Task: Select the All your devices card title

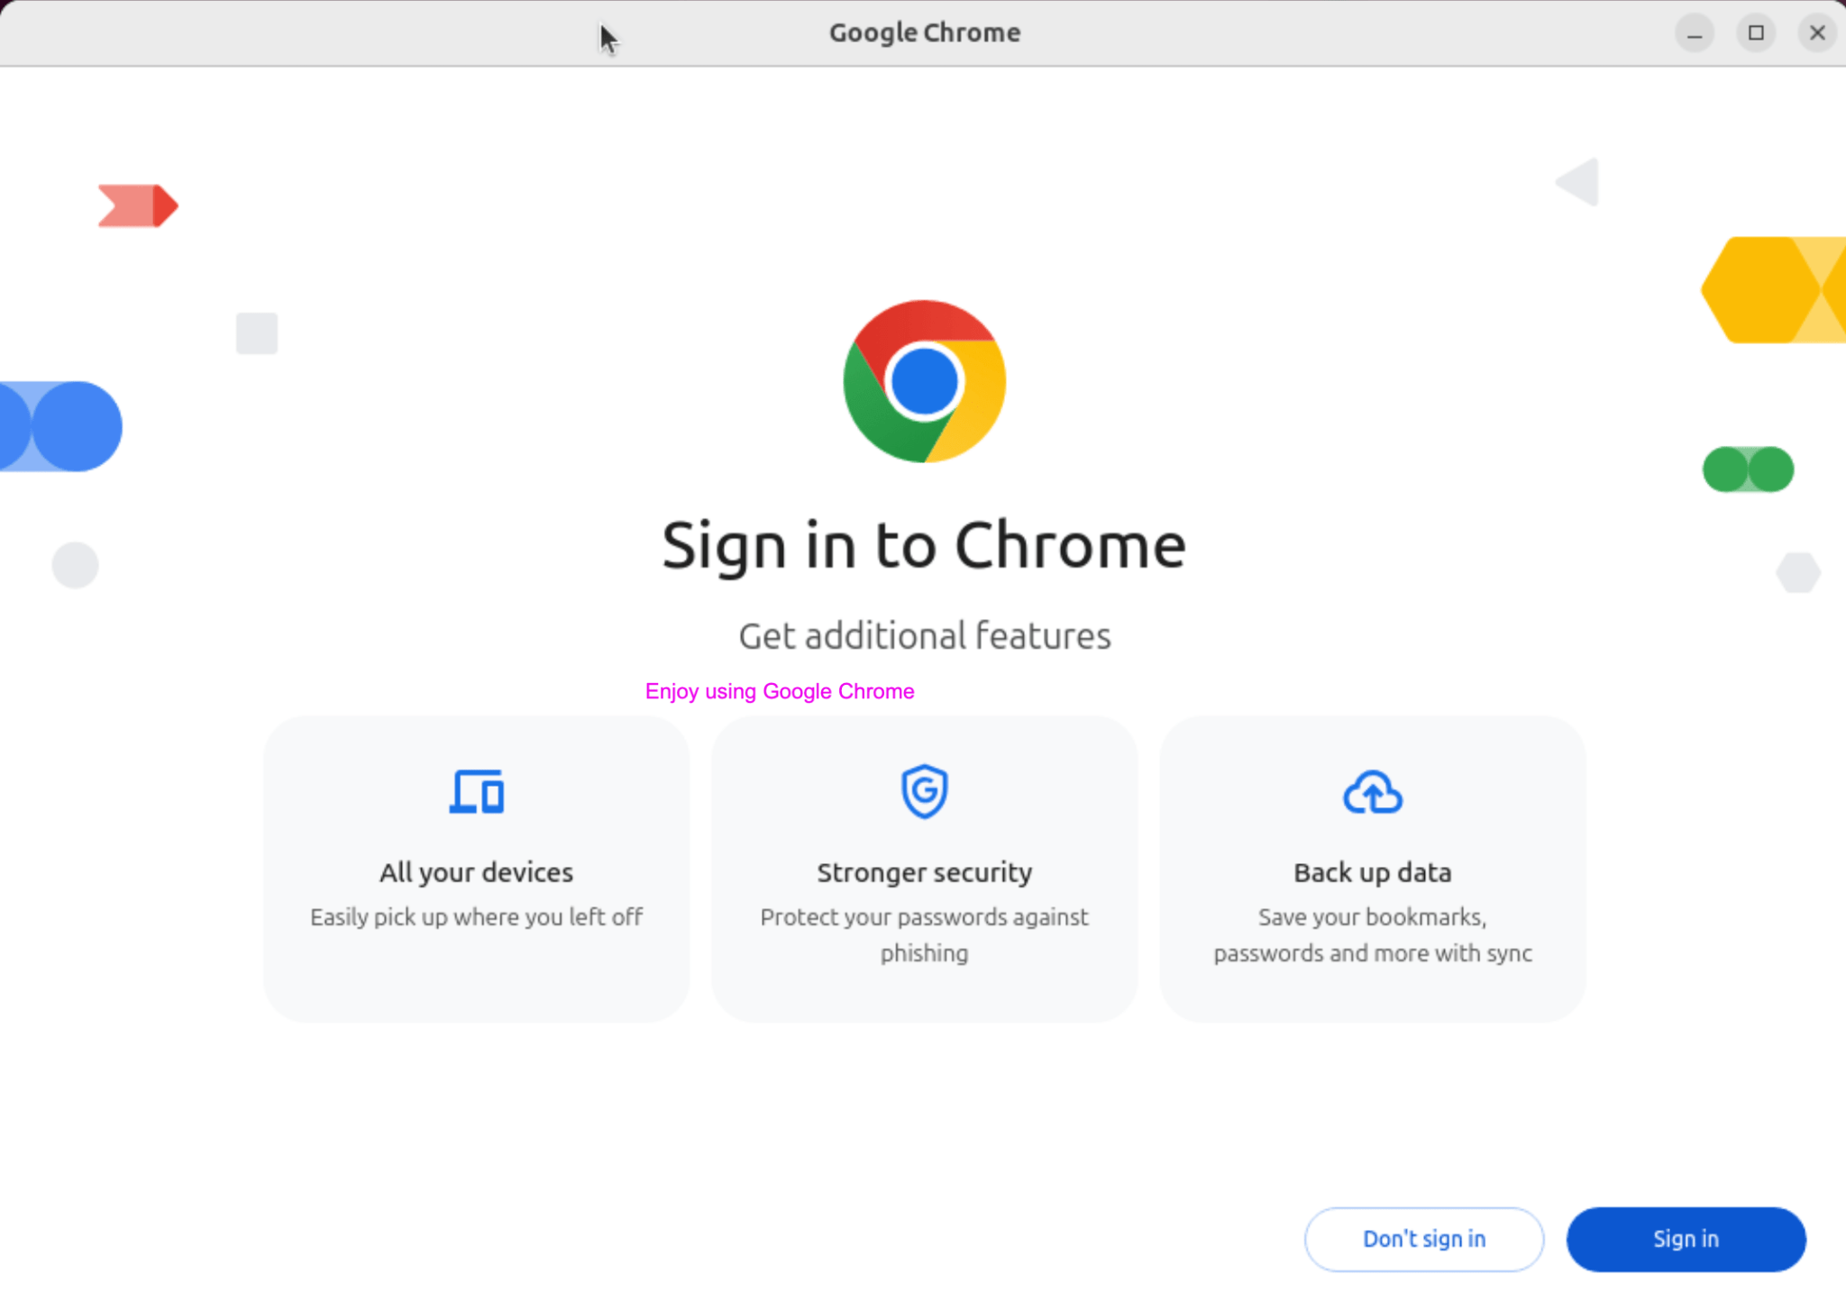Action: tap(476, 872)
